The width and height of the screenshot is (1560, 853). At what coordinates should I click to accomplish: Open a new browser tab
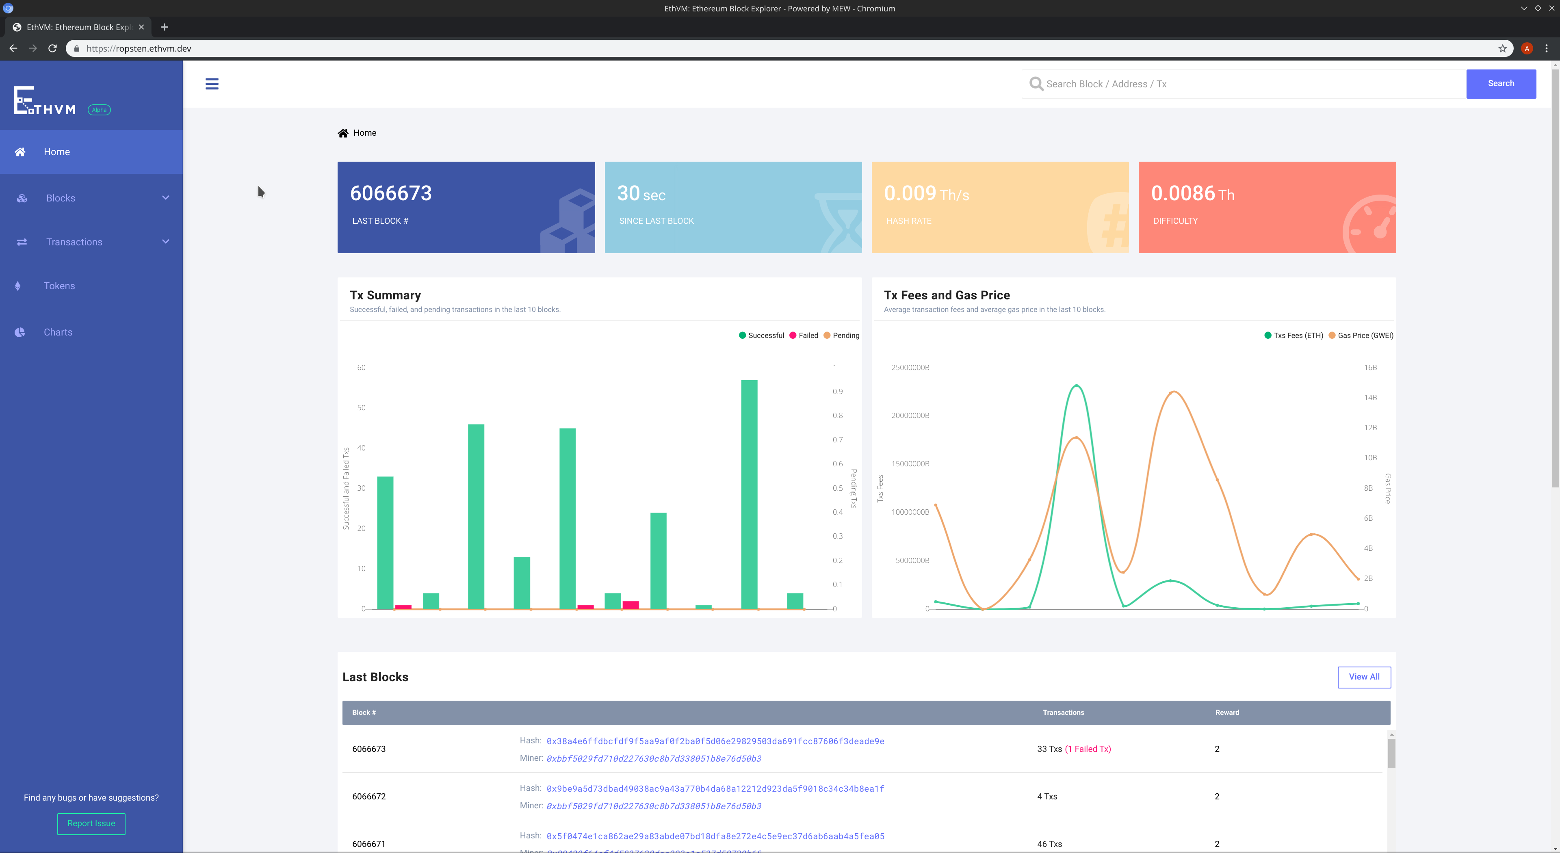point(164,27)
